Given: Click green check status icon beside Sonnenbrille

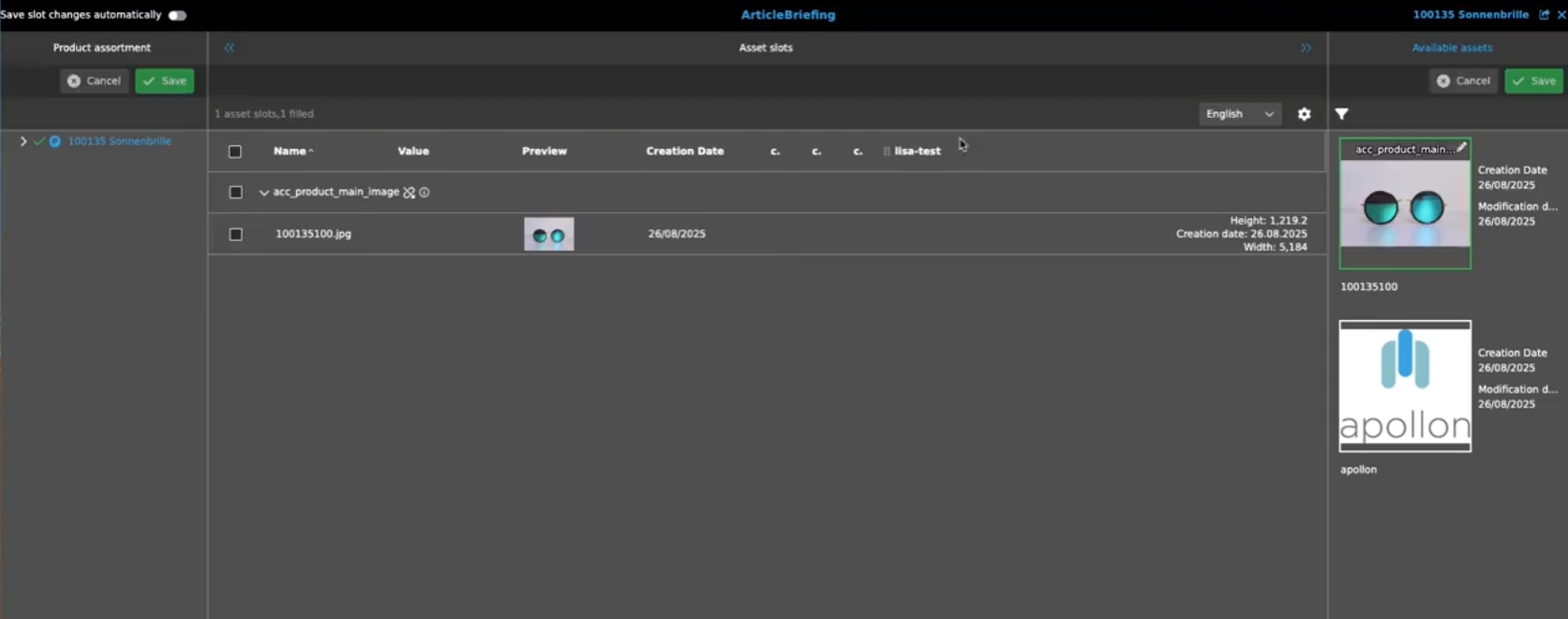Looking at the screenshot, I should tap(39, 141).
